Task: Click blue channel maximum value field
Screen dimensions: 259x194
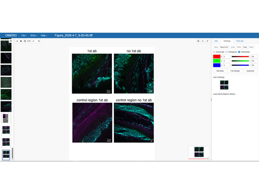Action: pos(254,65)
